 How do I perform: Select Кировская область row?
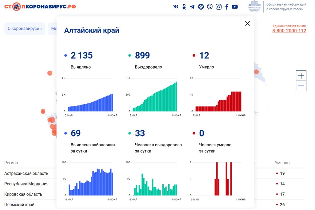[23, 194]
